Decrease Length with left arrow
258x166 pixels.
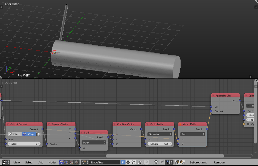(149, 144)
